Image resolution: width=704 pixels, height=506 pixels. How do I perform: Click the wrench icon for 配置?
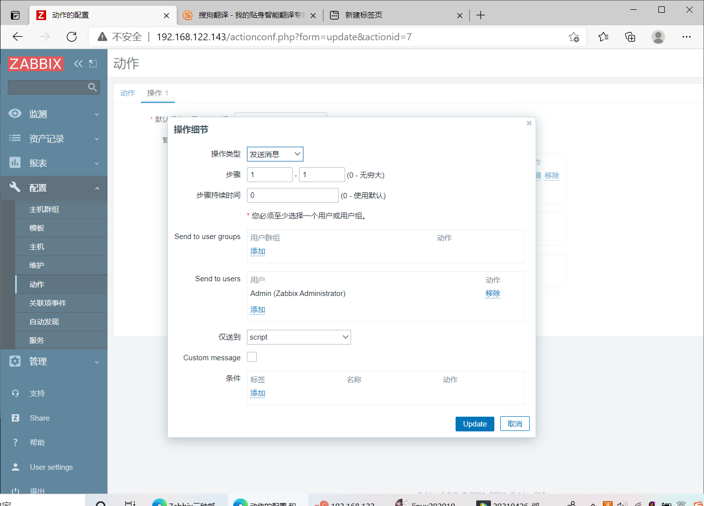[15, 187]
